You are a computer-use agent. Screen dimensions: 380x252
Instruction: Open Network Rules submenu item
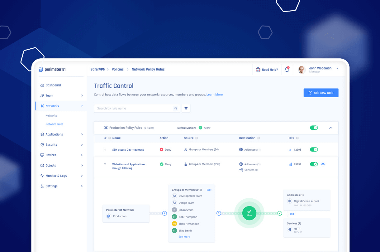pyautogui.click(x=55, y=124)
